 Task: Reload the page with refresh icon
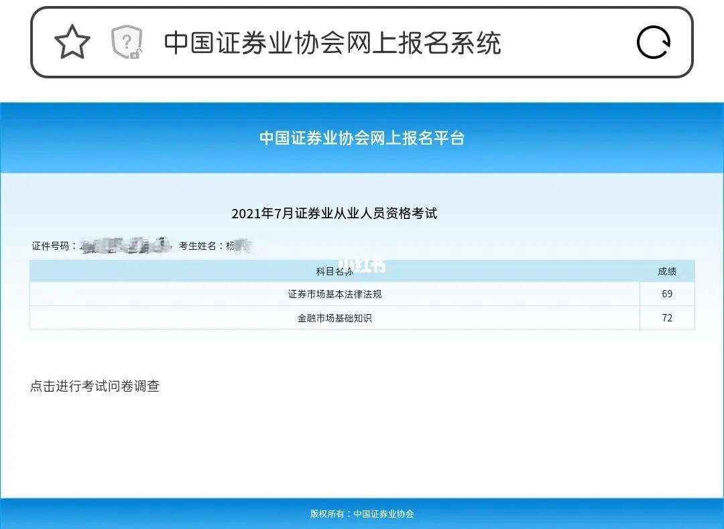654,42
